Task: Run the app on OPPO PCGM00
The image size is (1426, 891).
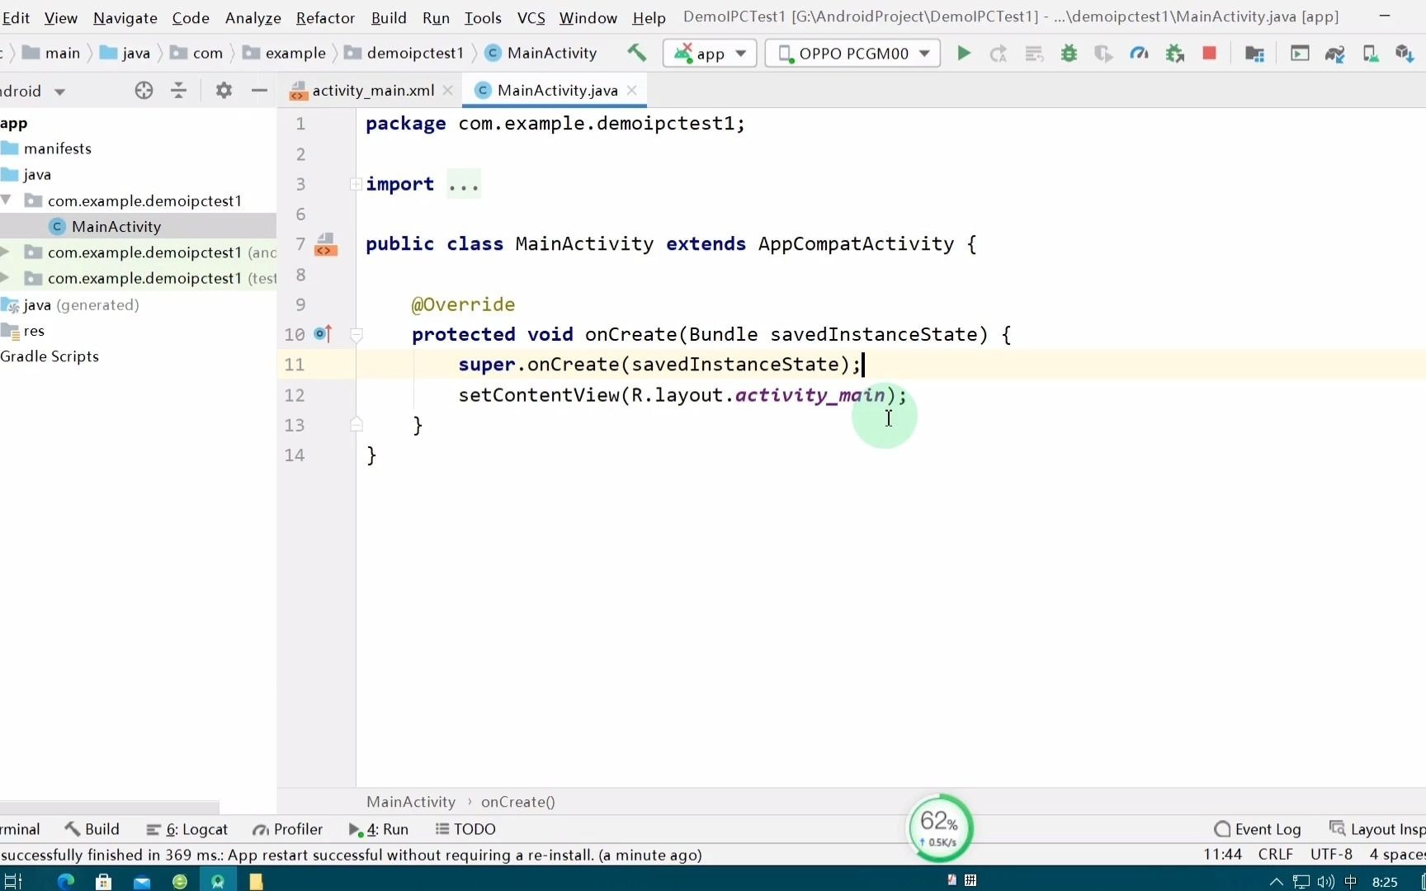Action: coord(963,53)
